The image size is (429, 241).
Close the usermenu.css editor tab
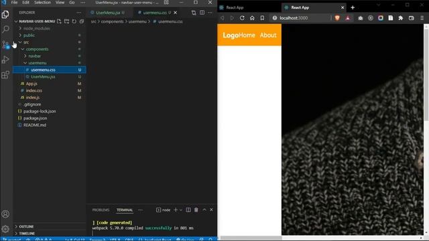point(176,13)
